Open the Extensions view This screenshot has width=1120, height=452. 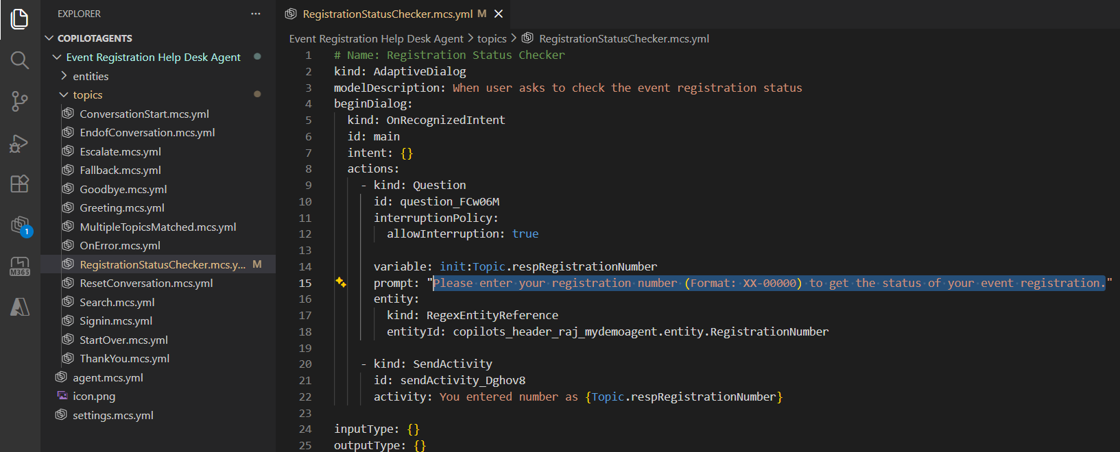tap(20, 184)
